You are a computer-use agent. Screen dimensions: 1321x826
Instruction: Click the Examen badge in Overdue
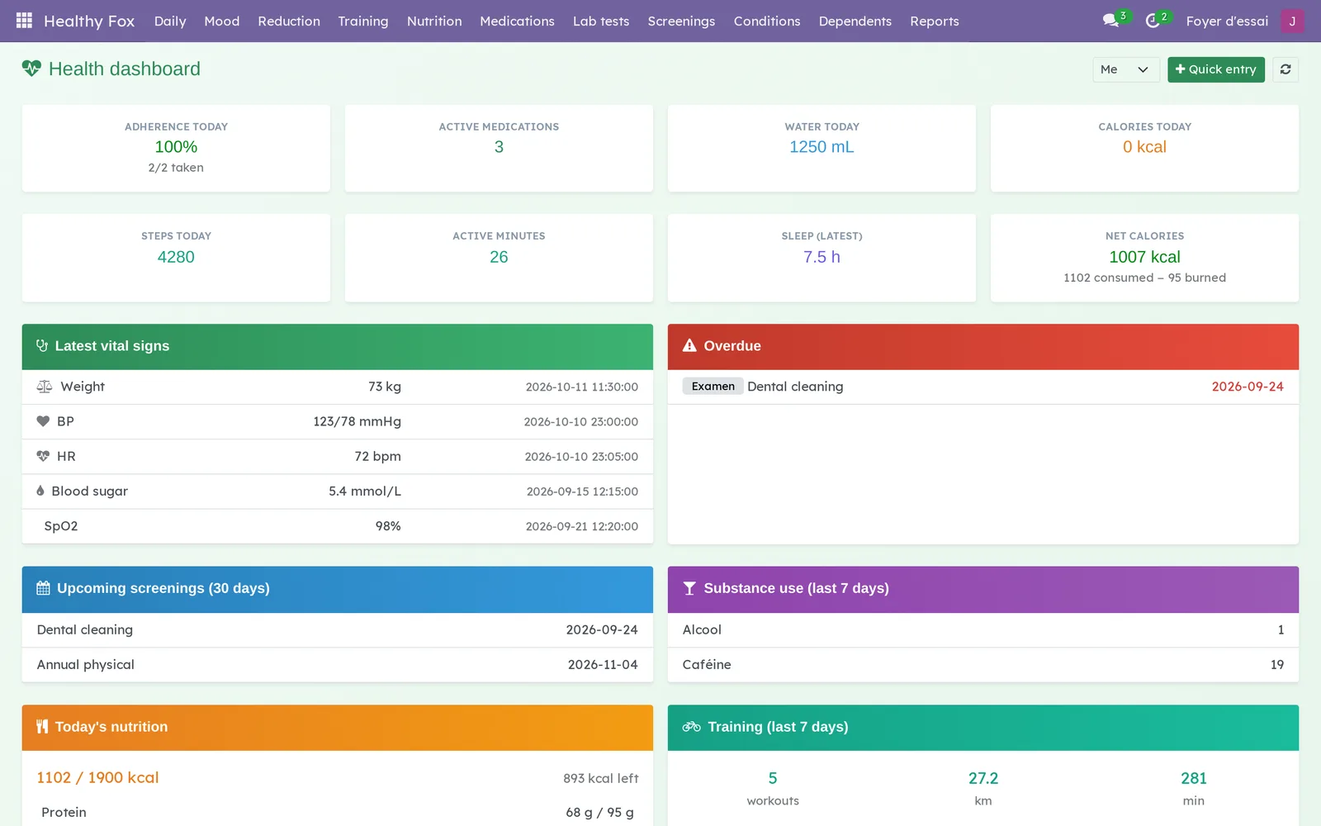click(x=713, y=386)
